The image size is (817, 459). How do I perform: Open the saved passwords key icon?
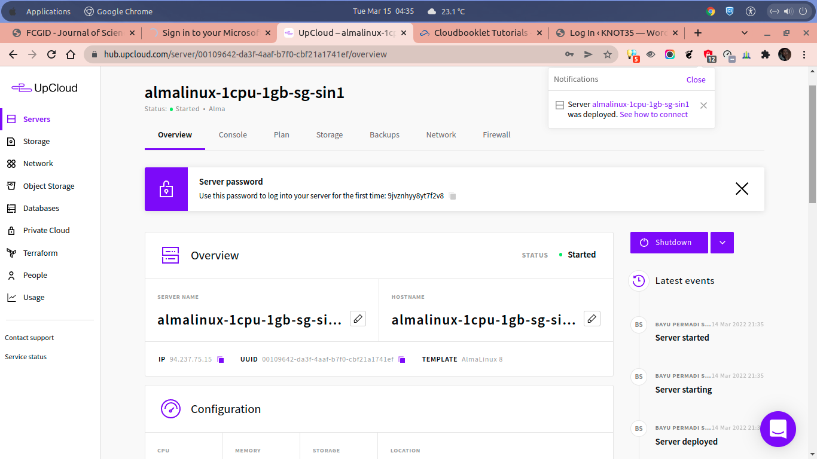(x=569, y=54)
